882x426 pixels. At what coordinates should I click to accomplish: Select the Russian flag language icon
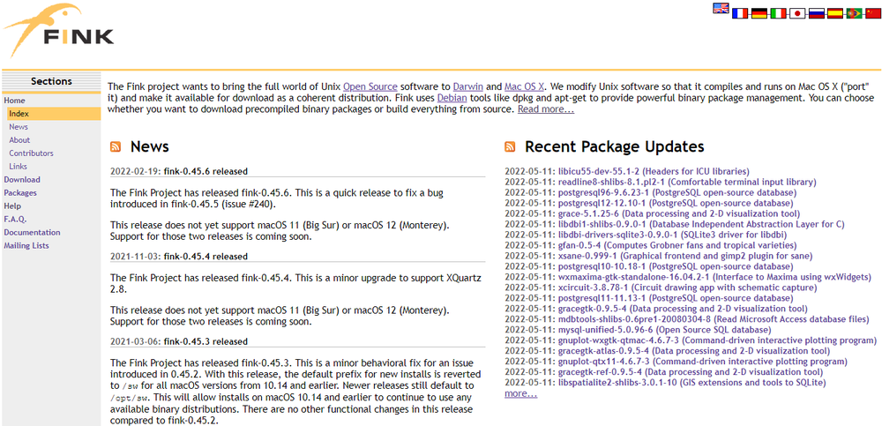817,13
